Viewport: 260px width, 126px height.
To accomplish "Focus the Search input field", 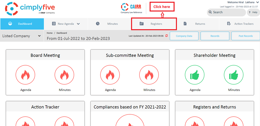I will click(226, 12).
